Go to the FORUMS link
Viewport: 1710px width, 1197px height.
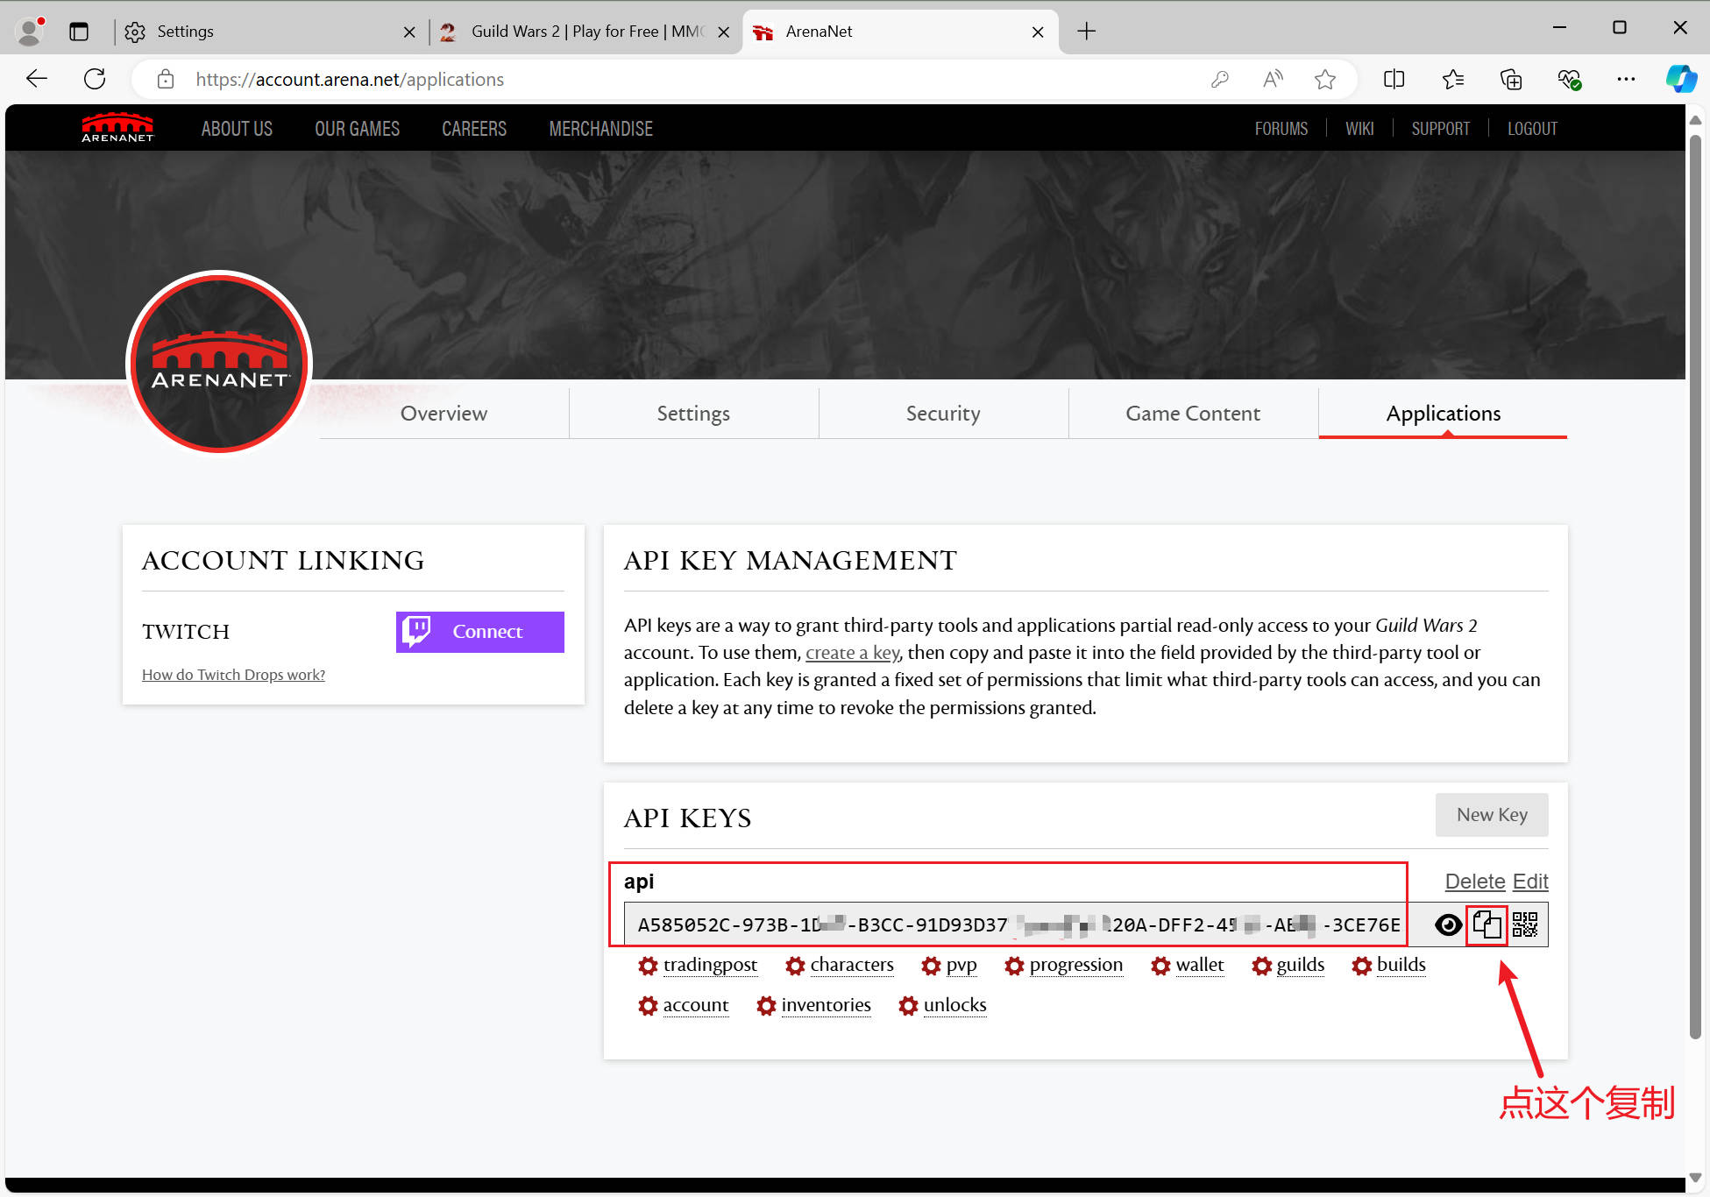[x=1281, y=129]
